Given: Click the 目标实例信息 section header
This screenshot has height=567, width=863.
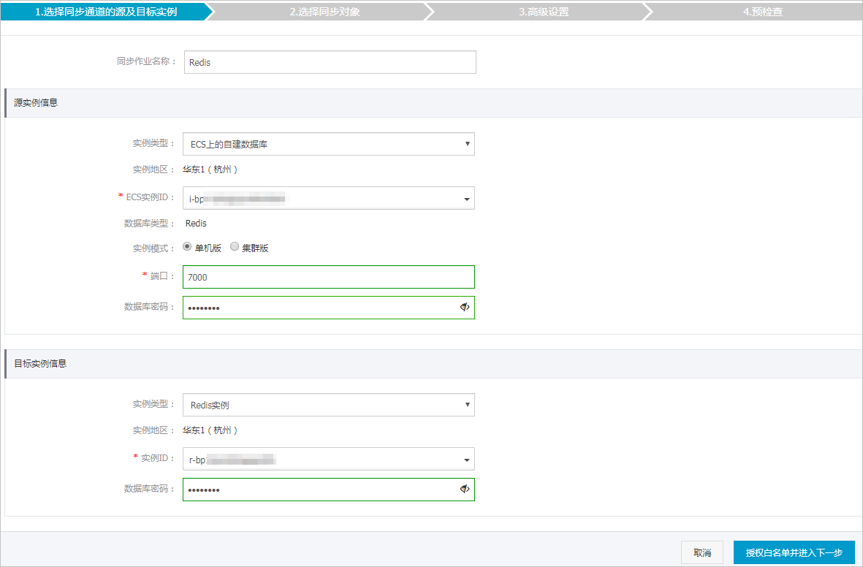Looking at the screenshot, I should coord(433,364).
